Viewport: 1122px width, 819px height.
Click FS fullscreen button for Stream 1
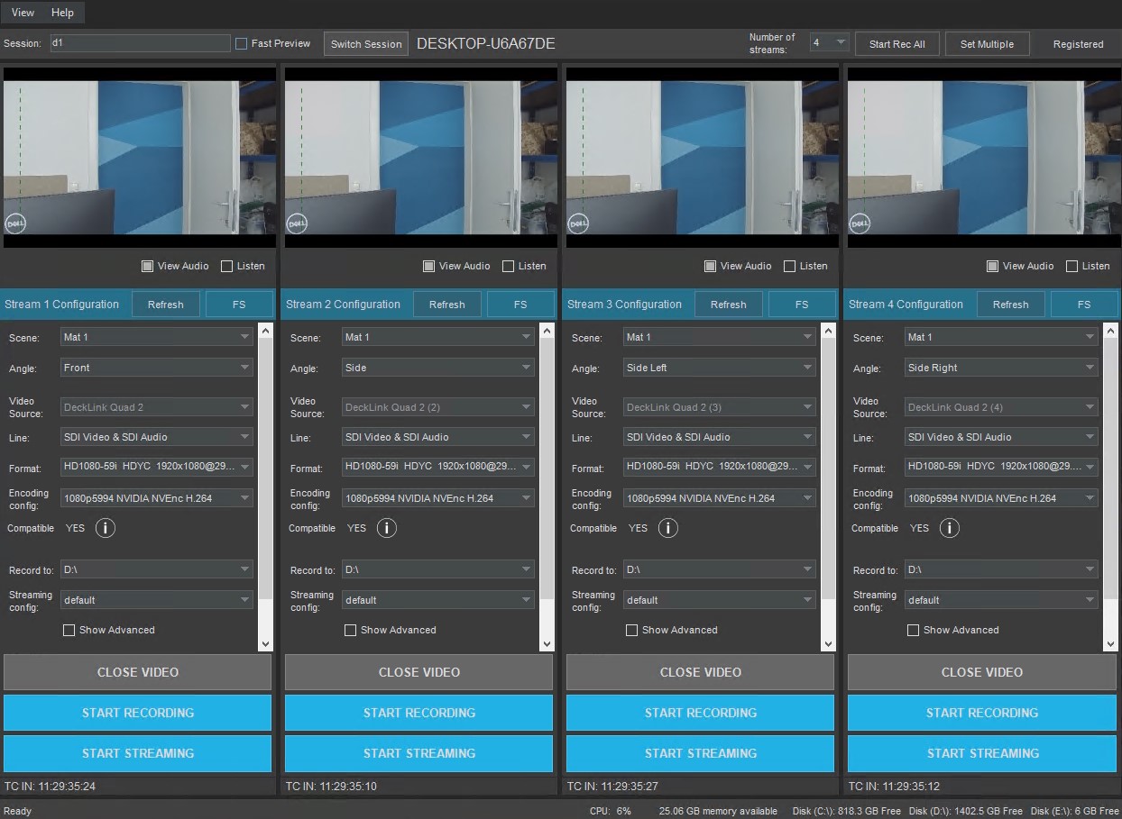239,305
